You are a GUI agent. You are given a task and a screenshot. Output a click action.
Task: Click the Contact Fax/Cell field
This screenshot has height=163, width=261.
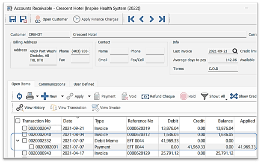pos(155,60)
